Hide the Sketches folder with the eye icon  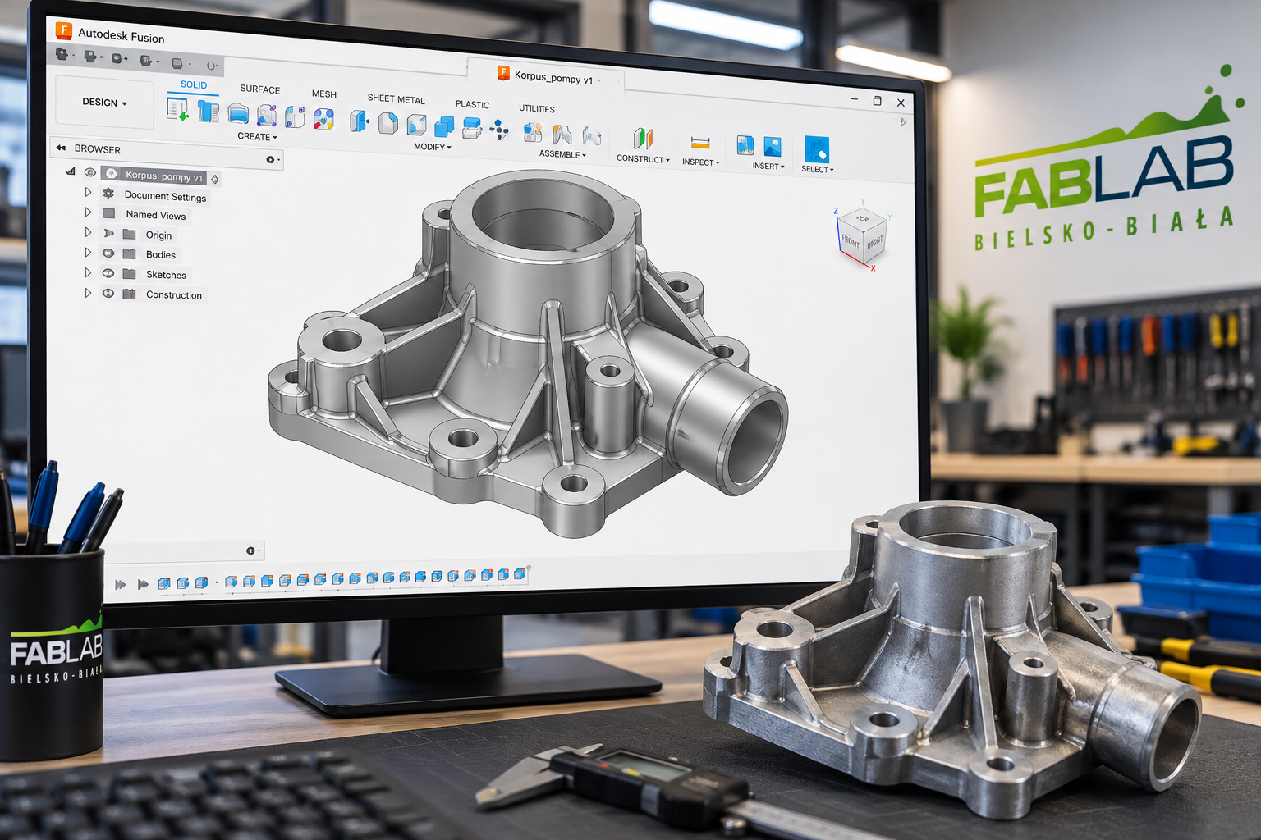pyautogui.click(x=108, y=273)
